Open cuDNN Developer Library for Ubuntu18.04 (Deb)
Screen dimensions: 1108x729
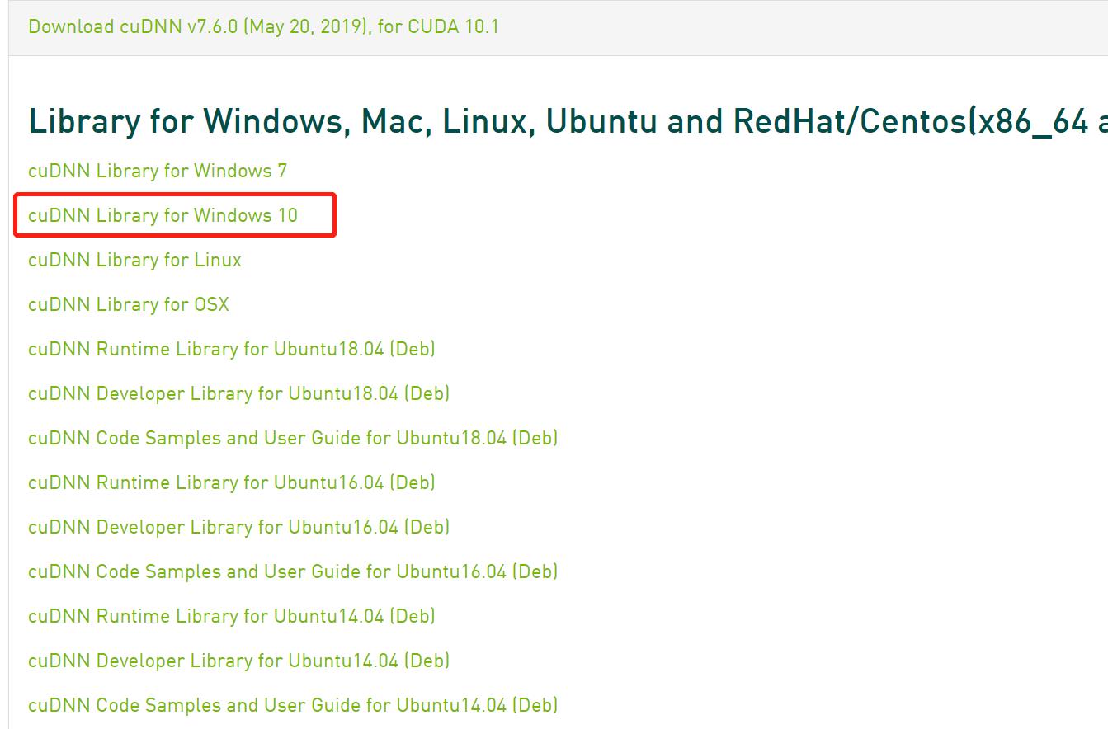pos(239,393)
